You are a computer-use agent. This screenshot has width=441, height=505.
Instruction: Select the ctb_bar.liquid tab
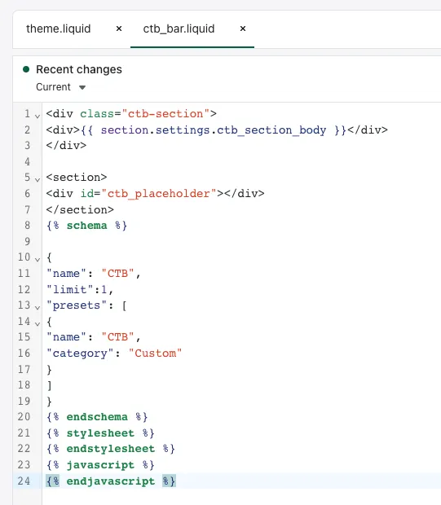click(179, 29)
